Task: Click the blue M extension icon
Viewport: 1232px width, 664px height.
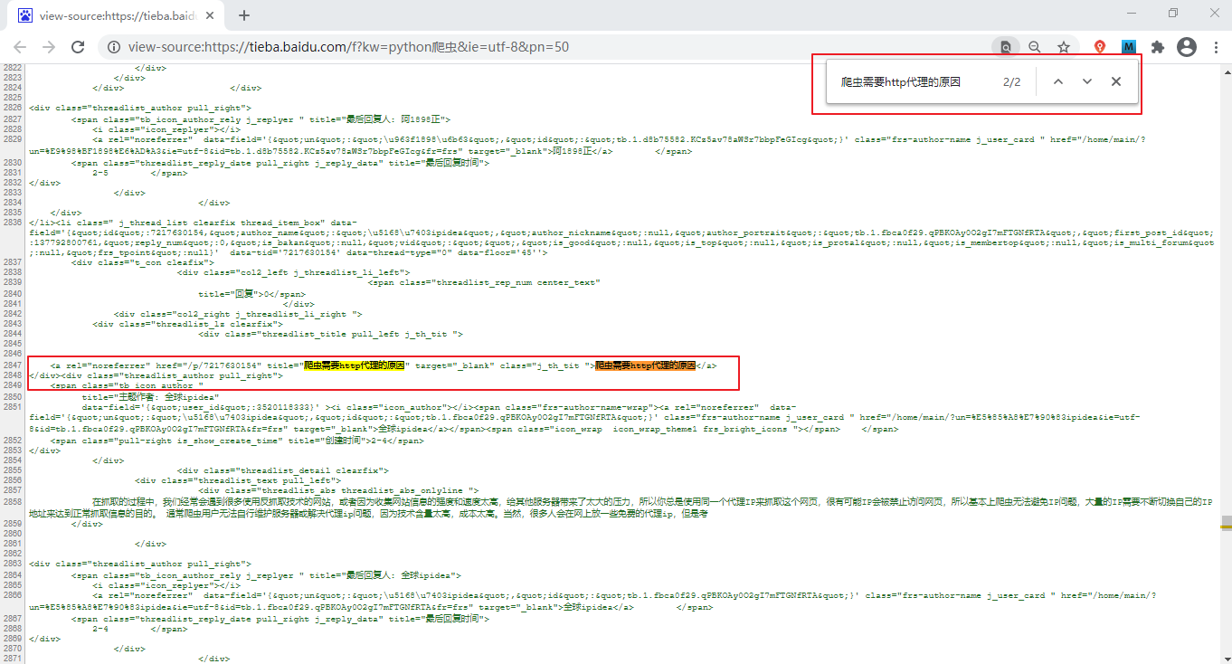Action: point(1128,47)
